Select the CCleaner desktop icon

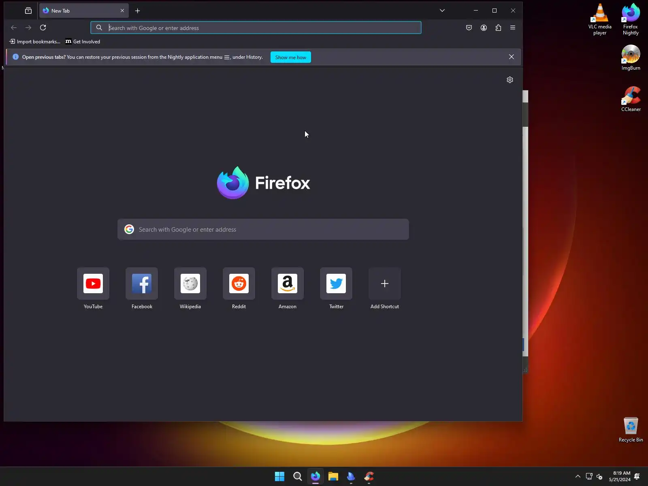(x=631, y=99)
